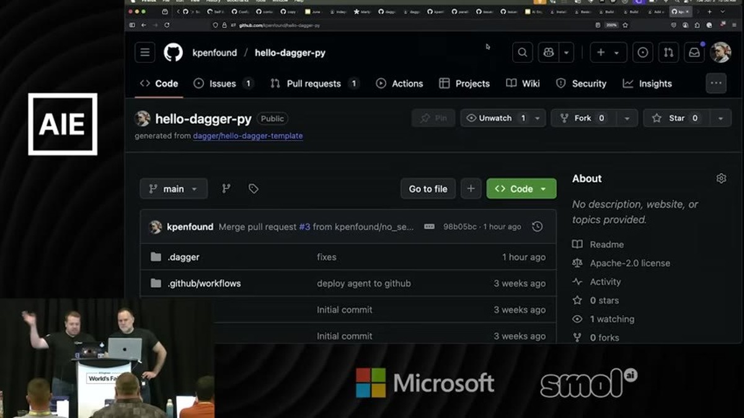Star the repository
The image size is (744, 418).
(x=676, y=118)
